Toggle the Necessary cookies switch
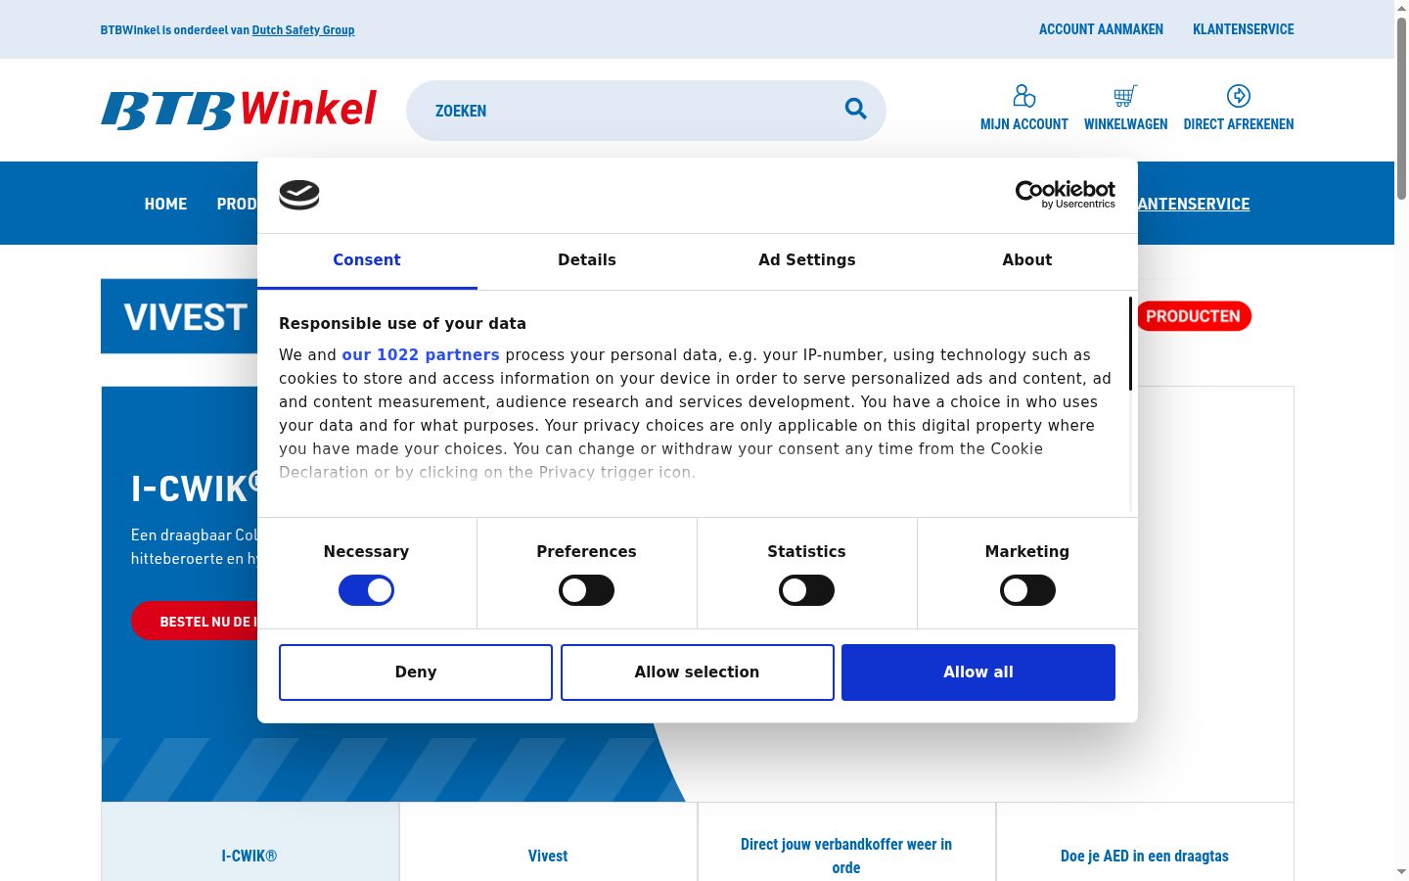The width and height of the screenshot is (1409, 881). (366, 590)
